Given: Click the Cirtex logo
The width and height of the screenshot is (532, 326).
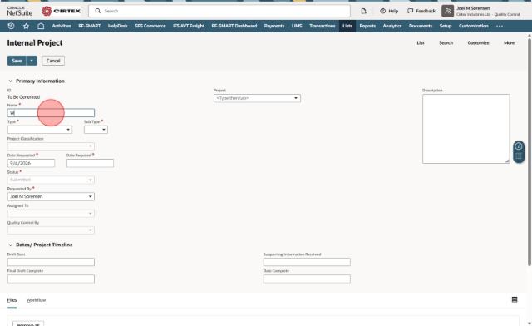Looking at the screenshot, I should coord(62,11).
